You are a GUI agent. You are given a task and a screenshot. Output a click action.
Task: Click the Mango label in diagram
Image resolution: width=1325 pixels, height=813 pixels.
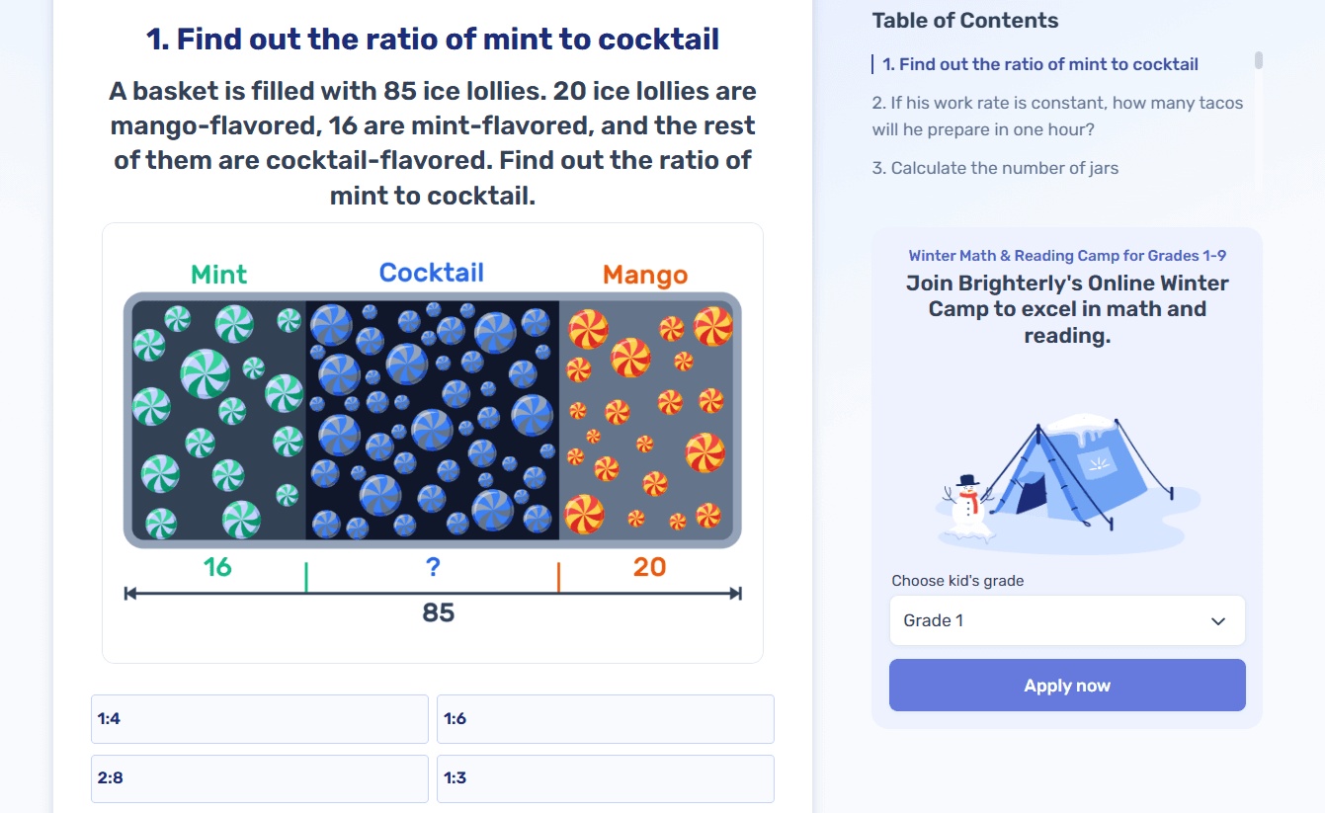pyautogui.click(x=645, y=275)
